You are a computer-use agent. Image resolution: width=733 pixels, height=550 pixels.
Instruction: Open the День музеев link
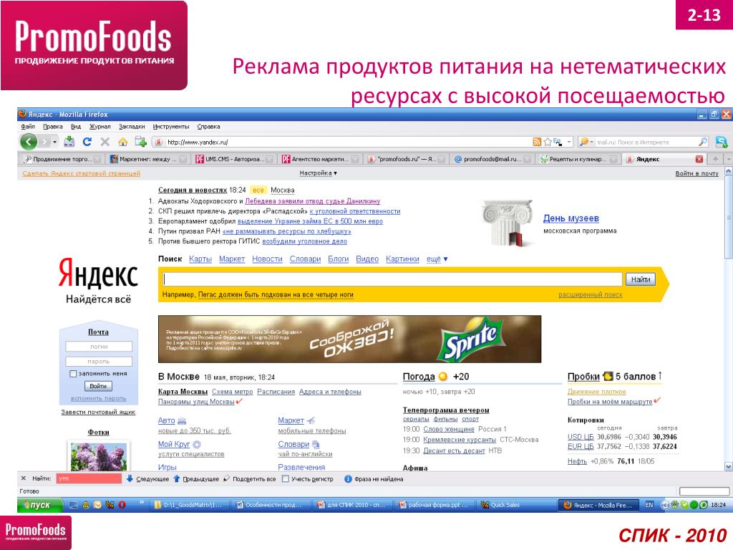pos(571,218)
